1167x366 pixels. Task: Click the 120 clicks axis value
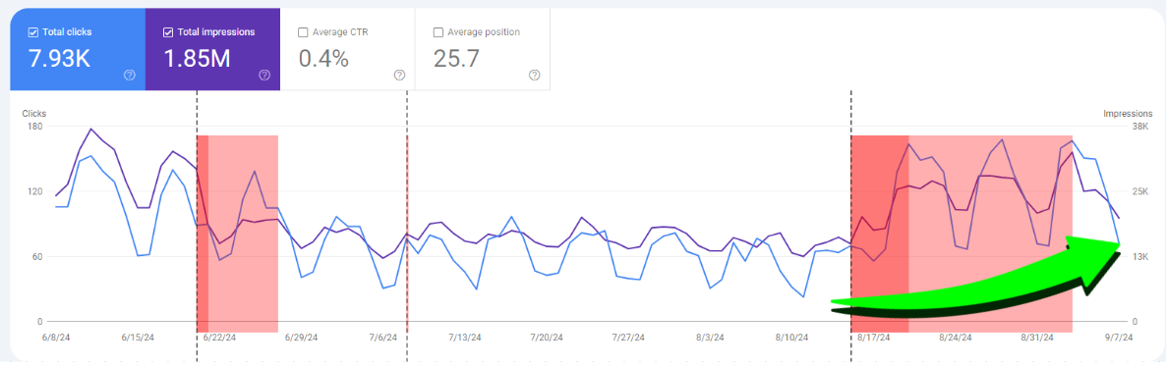coord(35,191)
